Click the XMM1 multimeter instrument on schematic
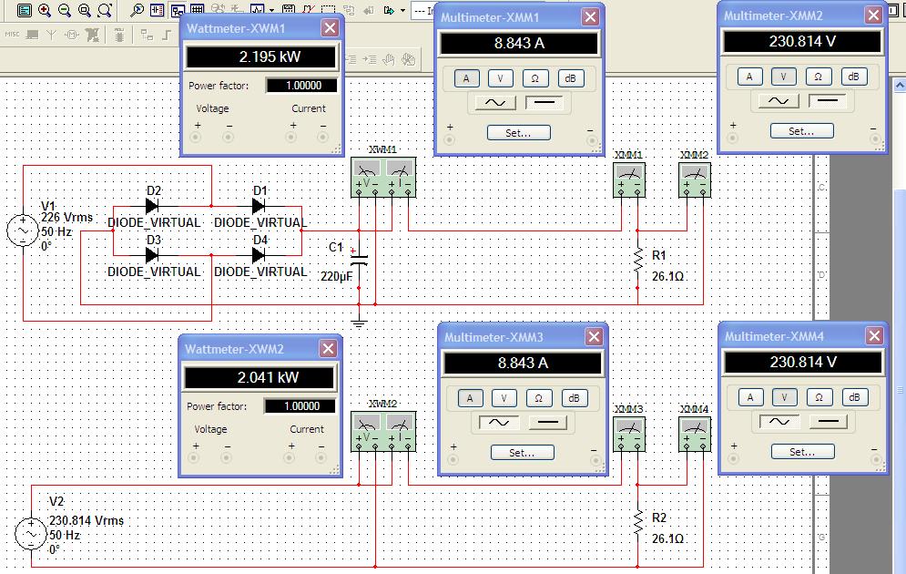Screen dimensions: 906x574 coord(628,179)
